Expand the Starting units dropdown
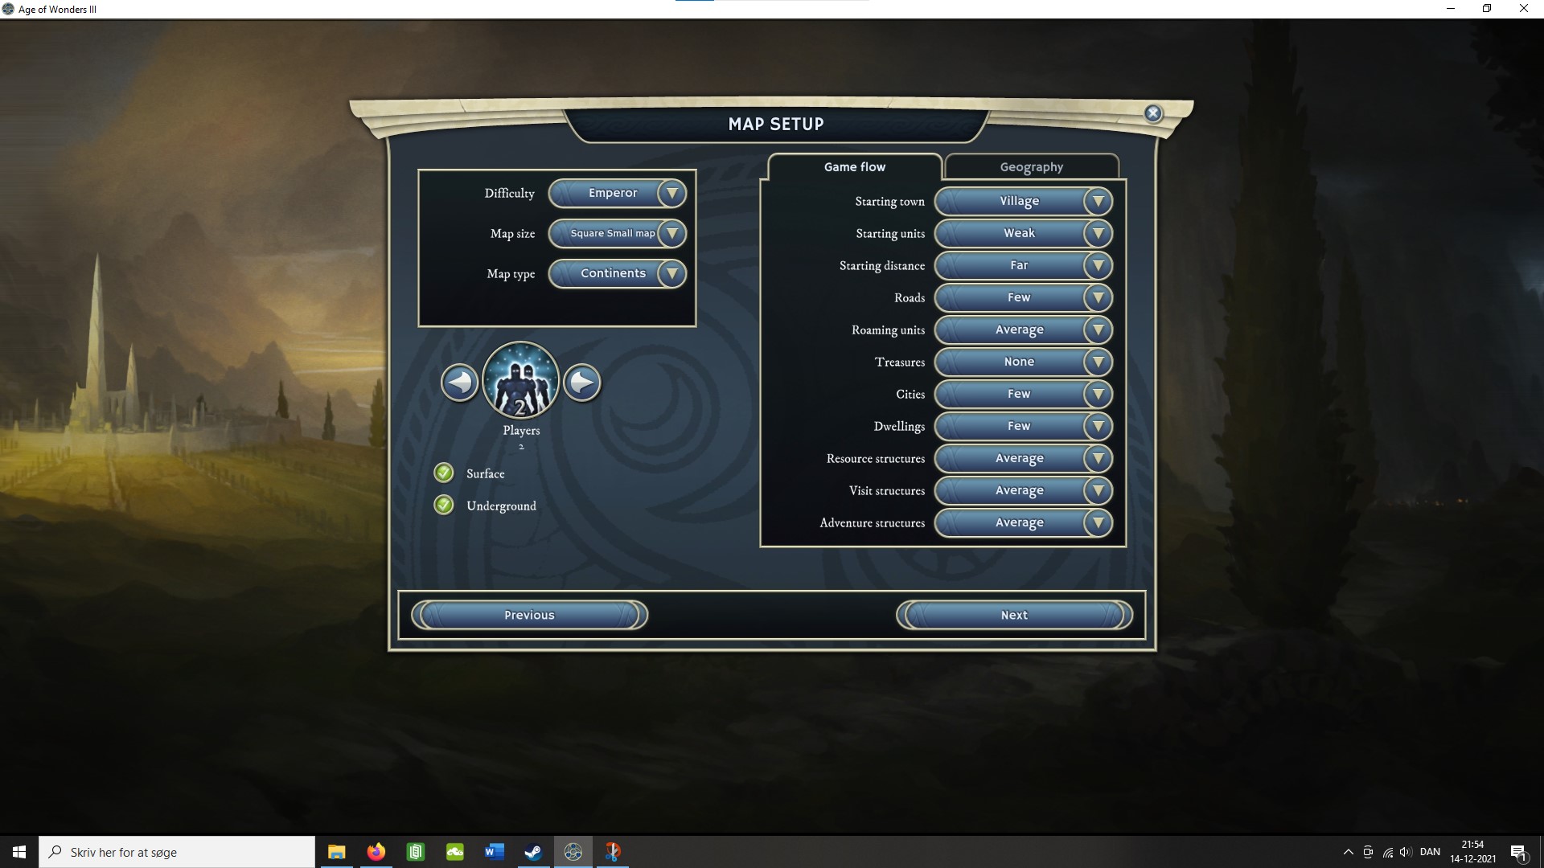This screenshot has height=868, width=1544. click(x=1024, y=233)
